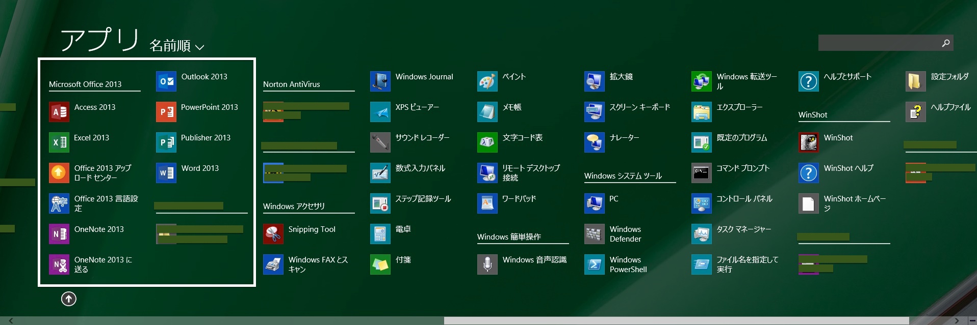Click the horizontal scrollbar thumb

[676, 320]
